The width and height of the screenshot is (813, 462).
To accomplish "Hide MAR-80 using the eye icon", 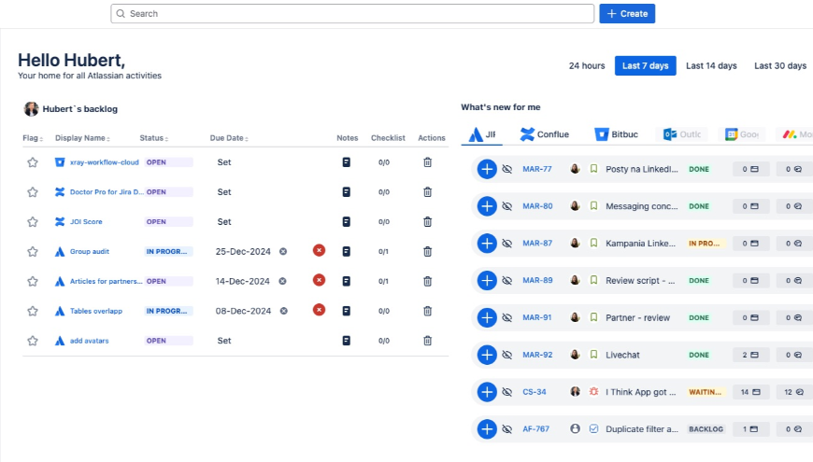I will [x=507, y=206].
